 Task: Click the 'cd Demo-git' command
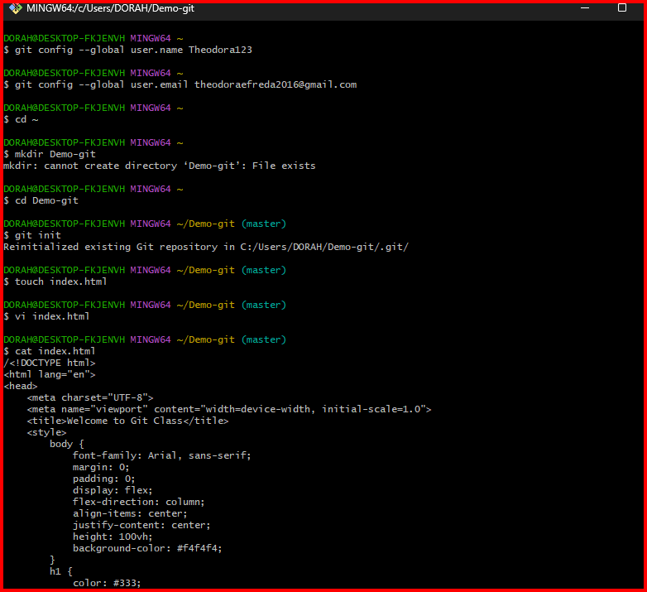tap(46, 200)
